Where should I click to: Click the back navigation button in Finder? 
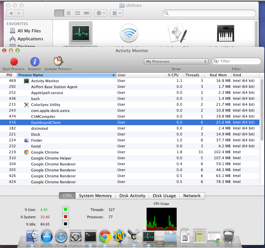point(11,13)
